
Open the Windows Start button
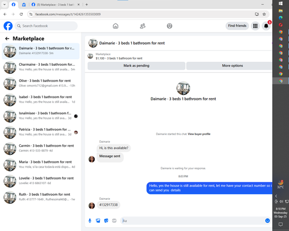click(280, 3)
